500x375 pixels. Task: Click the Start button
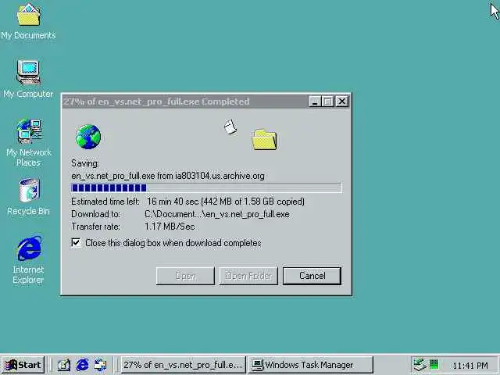(x=23, y=365)
